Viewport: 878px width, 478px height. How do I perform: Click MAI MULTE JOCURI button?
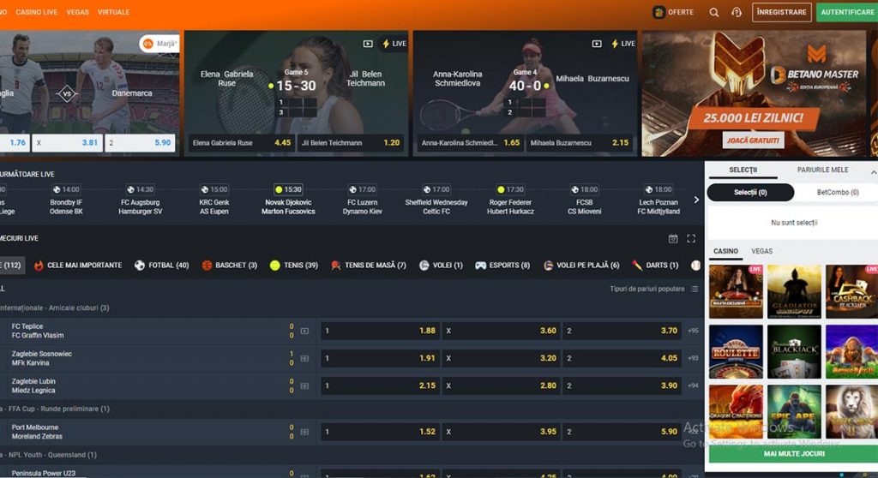[x=794, y=454]
